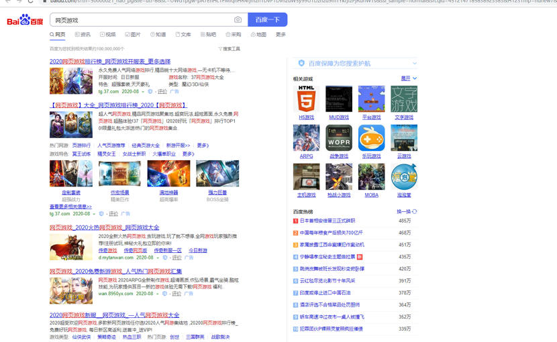Open dropdown arrow beside tg.37.com 2020-08 top result
Viewport: 557px width, 342px height.
(x=143, y=92)
